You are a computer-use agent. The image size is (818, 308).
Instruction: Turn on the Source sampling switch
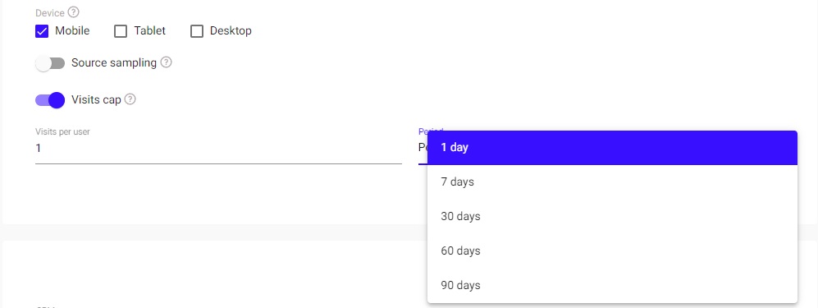tap(50, 63)
